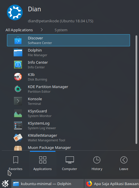This screenshot has width=139, height=188.
Task: Click the Terminal subtitle
Action: click(x=34, y=104)
